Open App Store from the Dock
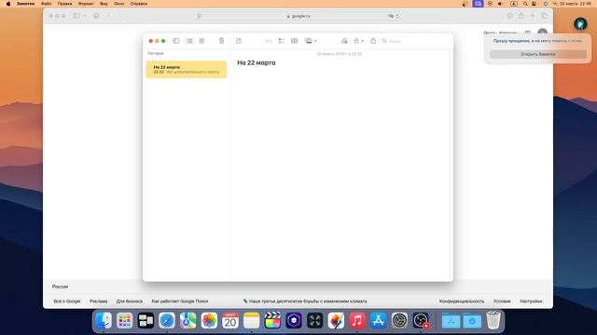This screenshot has height=335, width=597. [378, 320]
